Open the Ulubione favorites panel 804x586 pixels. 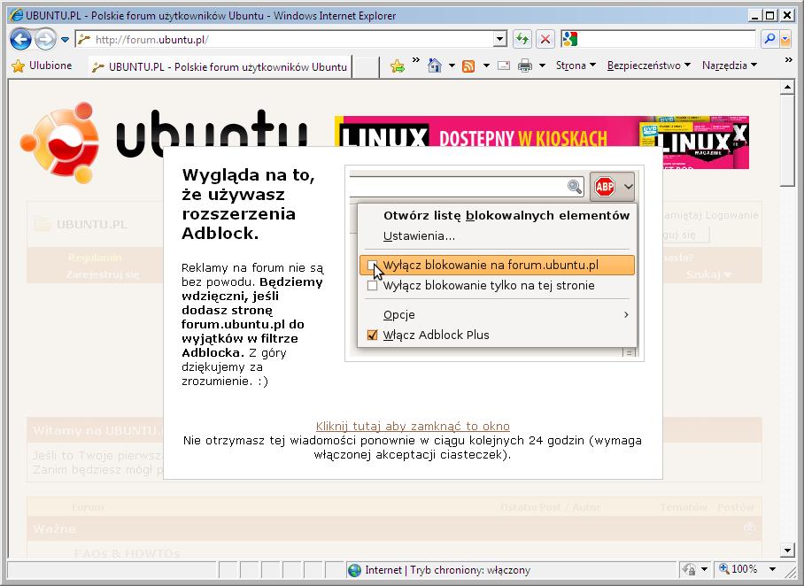(42, 66)
